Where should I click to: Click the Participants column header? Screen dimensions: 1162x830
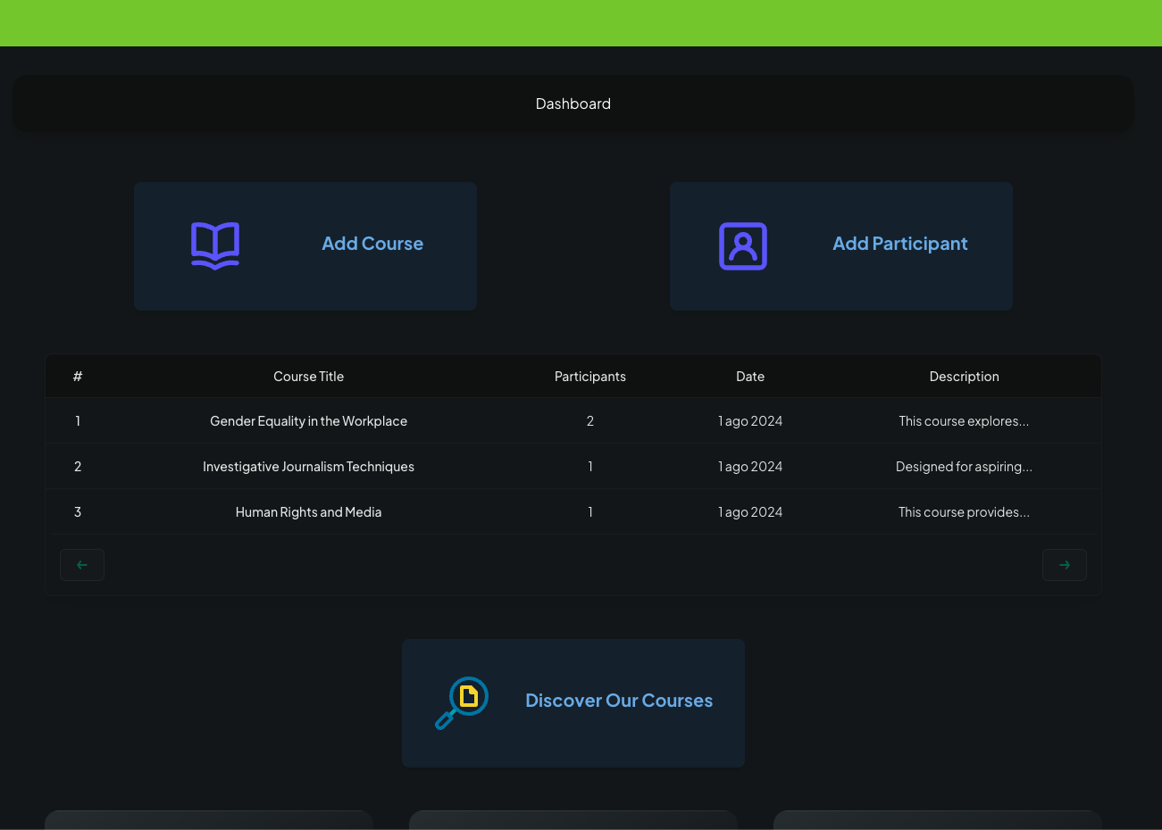589,376
